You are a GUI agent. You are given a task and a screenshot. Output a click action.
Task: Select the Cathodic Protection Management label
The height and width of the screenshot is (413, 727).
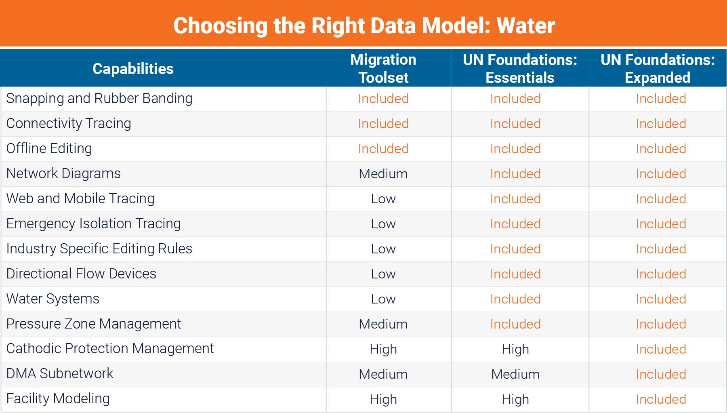110,349
